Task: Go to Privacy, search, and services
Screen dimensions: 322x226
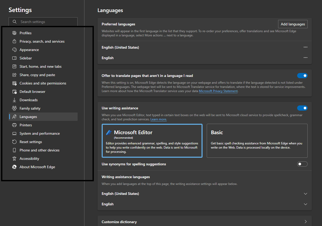Action: click(43, 41)
